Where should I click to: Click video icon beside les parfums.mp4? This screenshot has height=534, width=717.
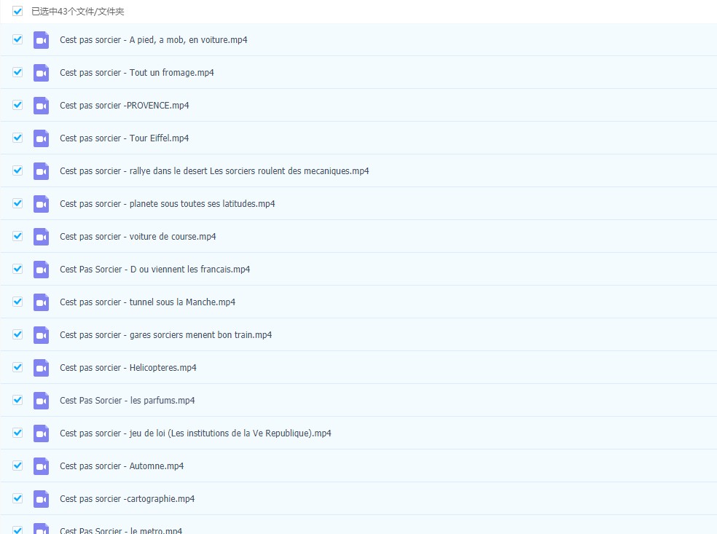click(42, 401)
